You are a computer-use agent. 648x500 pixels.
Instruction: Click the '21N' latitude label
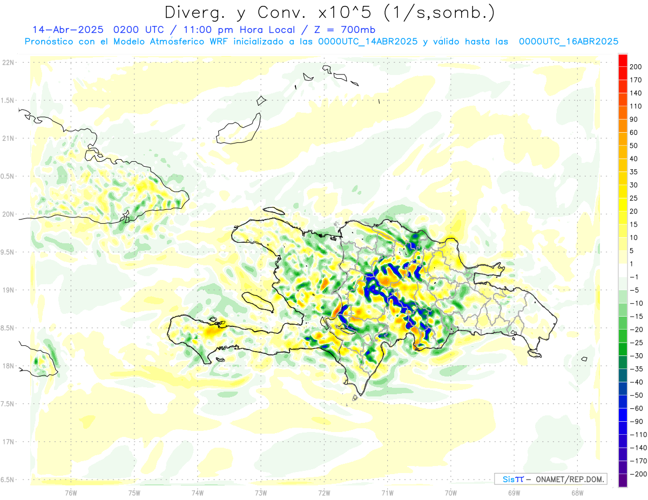coord(8,138)
